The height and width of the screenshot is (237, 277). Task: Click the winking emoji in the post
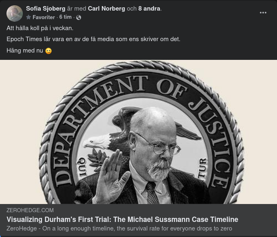tap(48, 51)
